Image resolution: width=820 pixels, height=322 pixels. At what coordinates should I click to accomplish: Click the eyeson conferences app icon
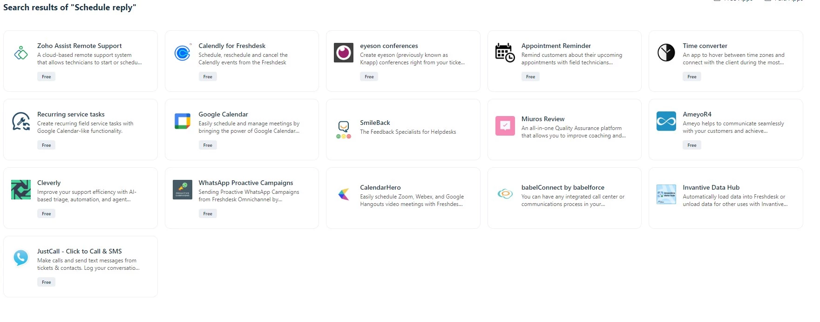344,53
